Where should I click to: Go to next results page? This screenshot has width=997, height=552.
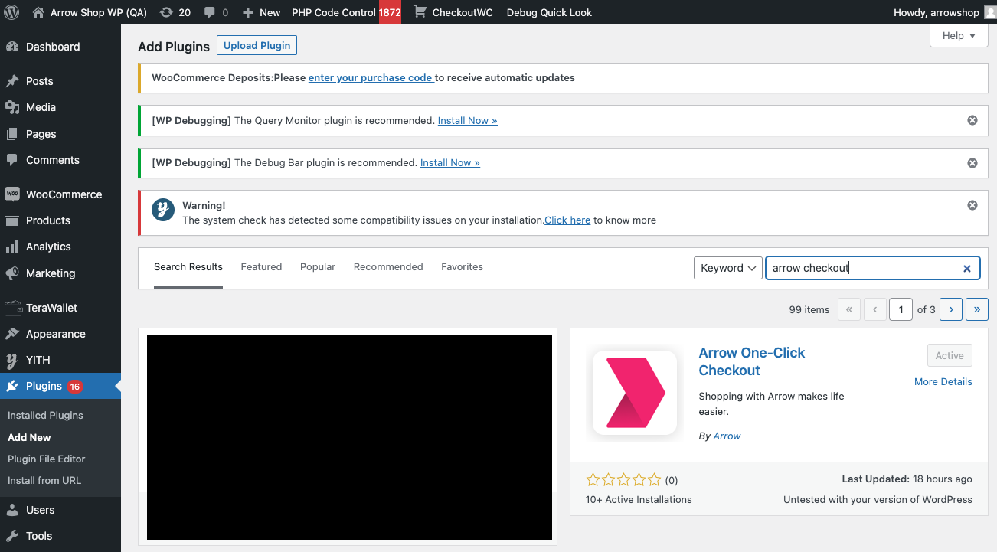click(x=951, y=309)
